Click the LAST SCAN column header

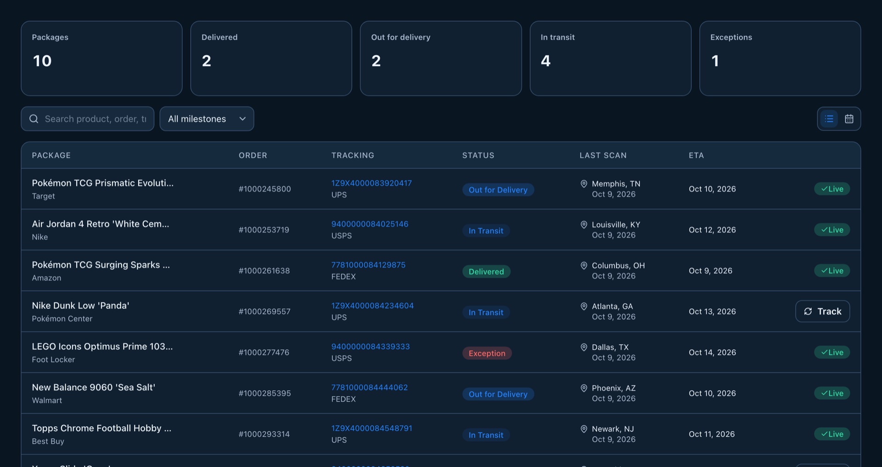point(603,155)
